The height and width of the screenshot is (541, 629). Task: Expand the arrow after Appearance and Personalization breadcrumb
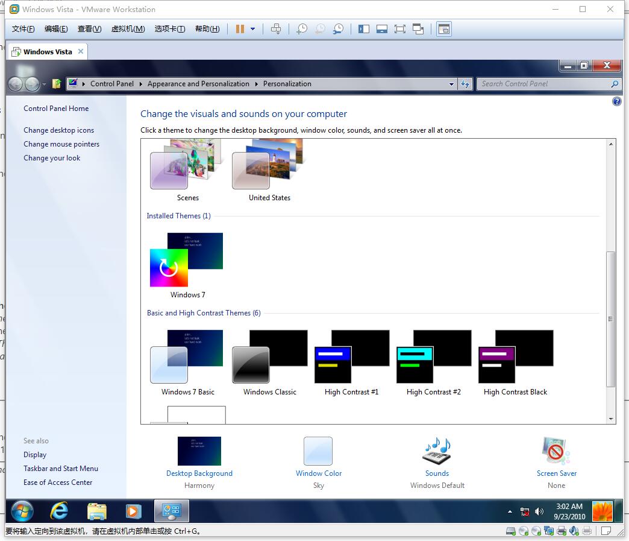256,84
